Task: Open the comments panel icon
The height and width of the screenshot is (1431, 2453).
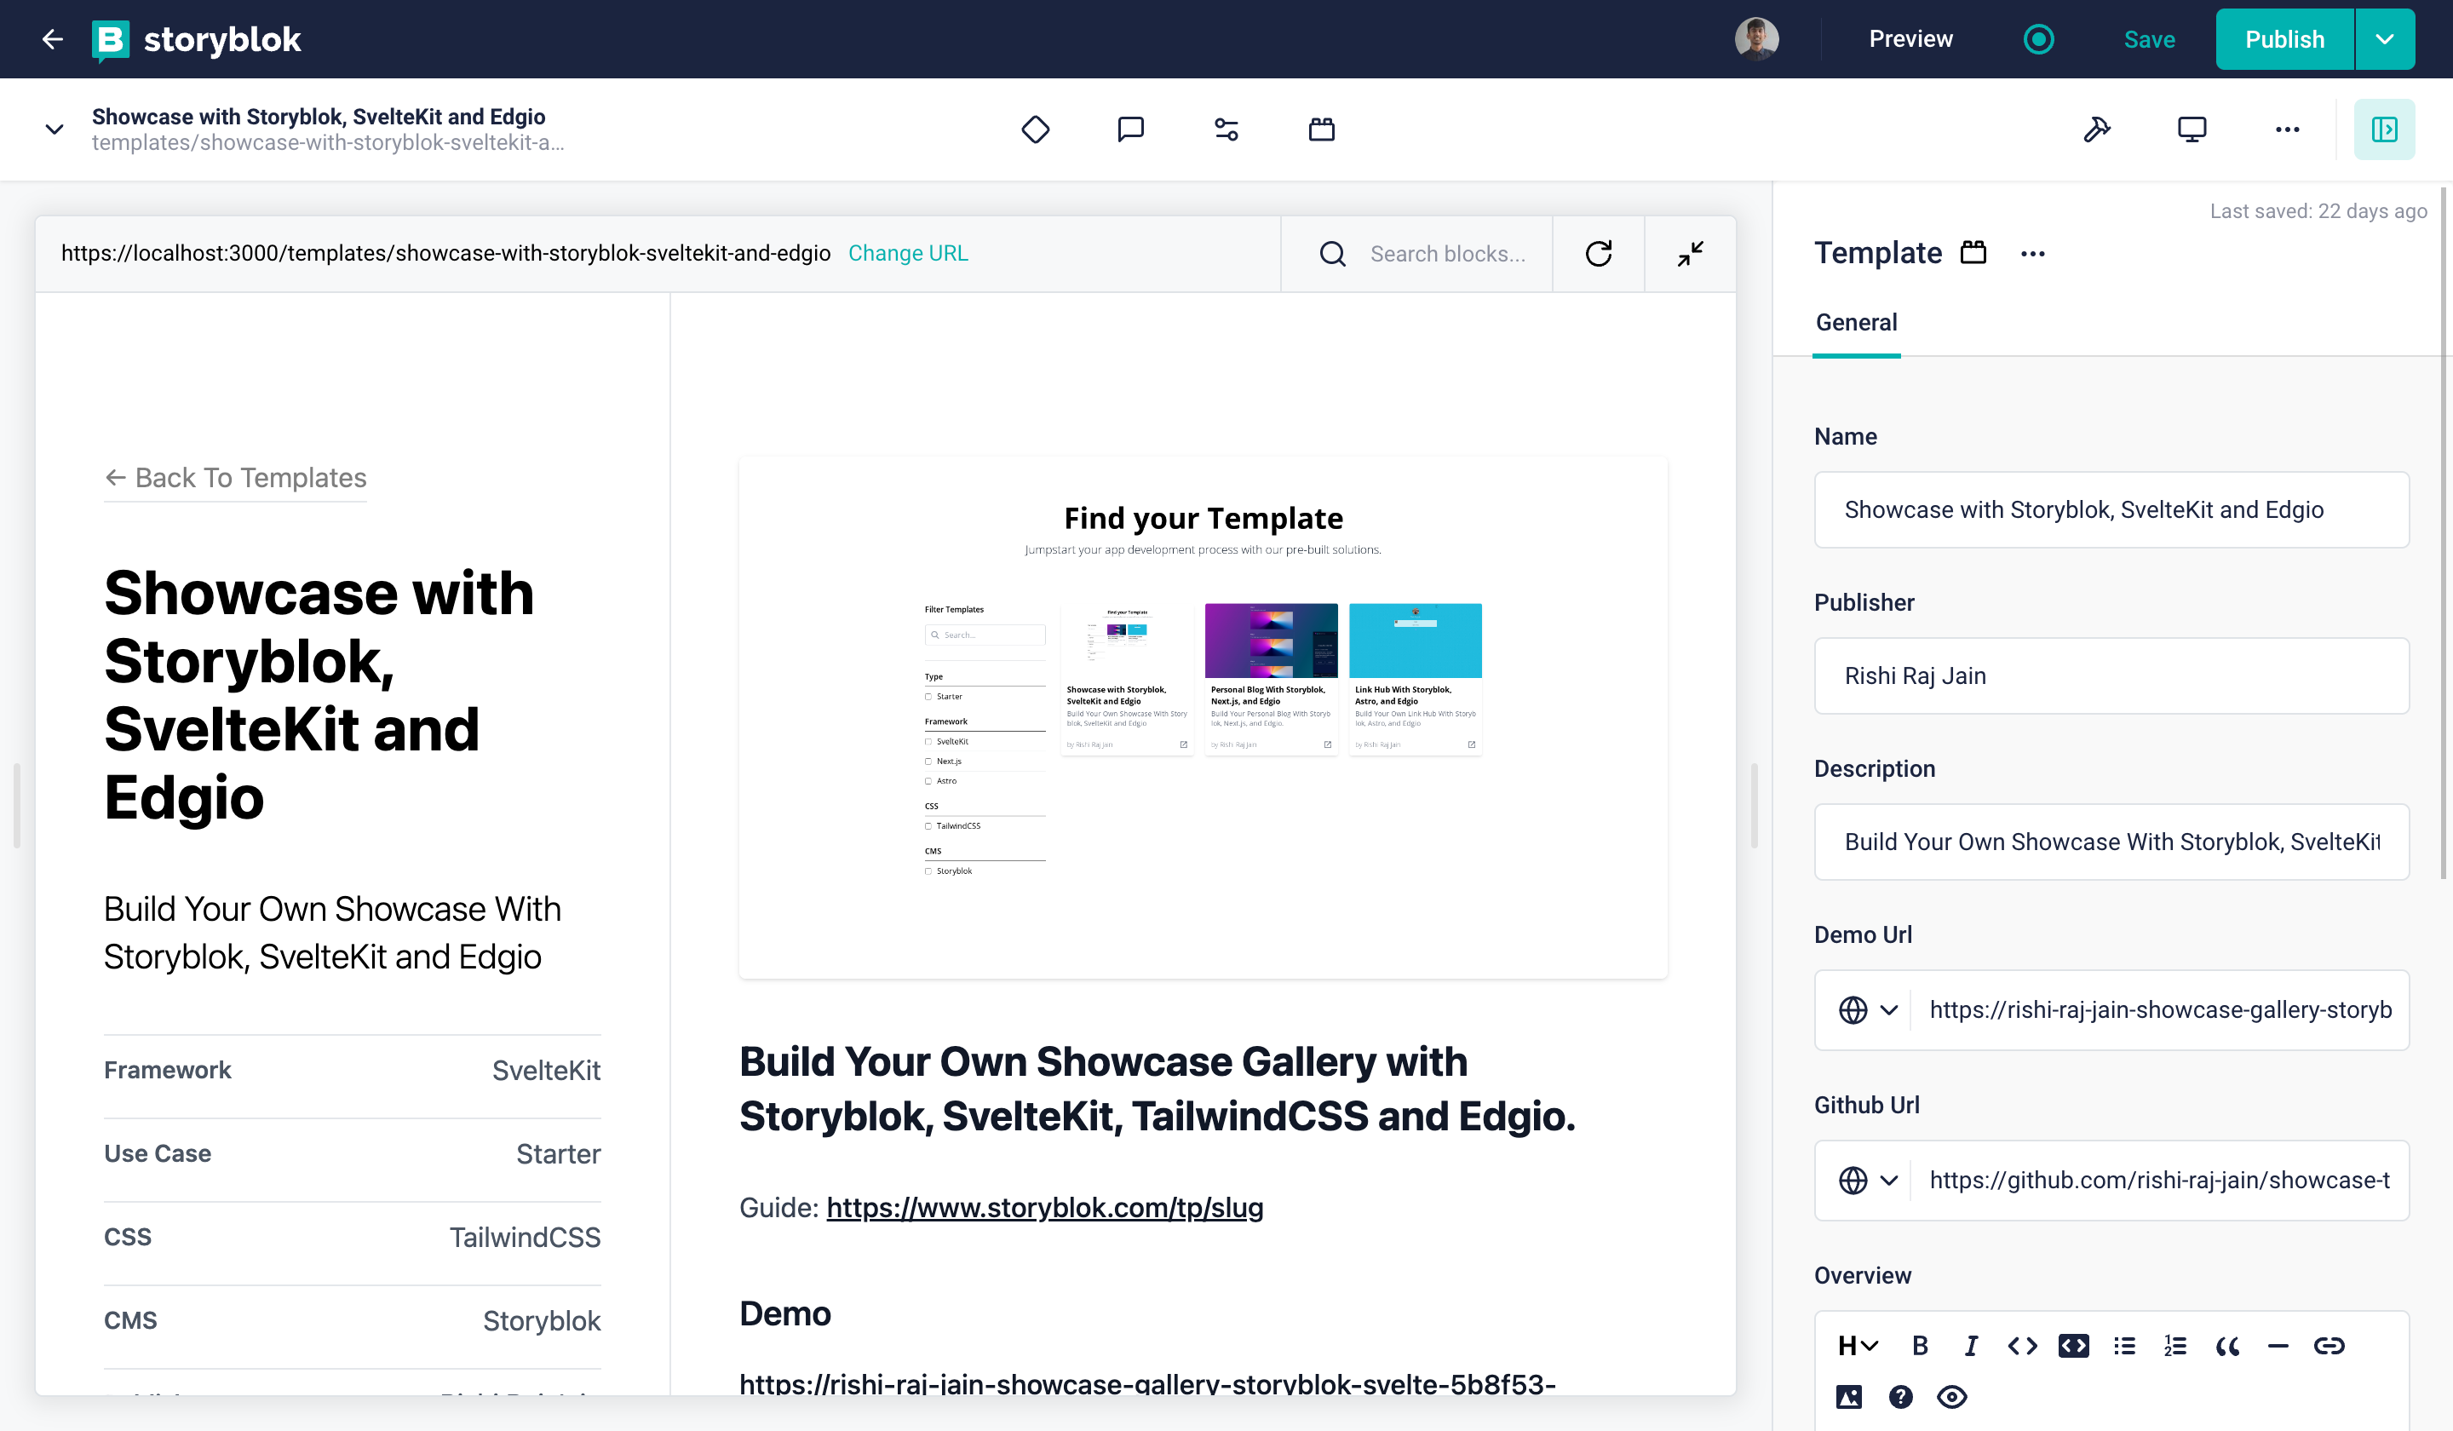Action: pyautogui.click(x=1130, y=129)
